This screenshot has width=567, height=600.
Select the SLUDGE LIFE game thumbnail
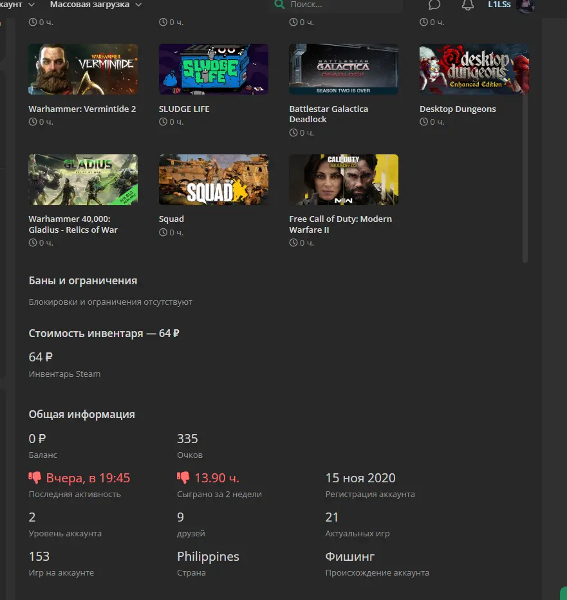point(213,69)
